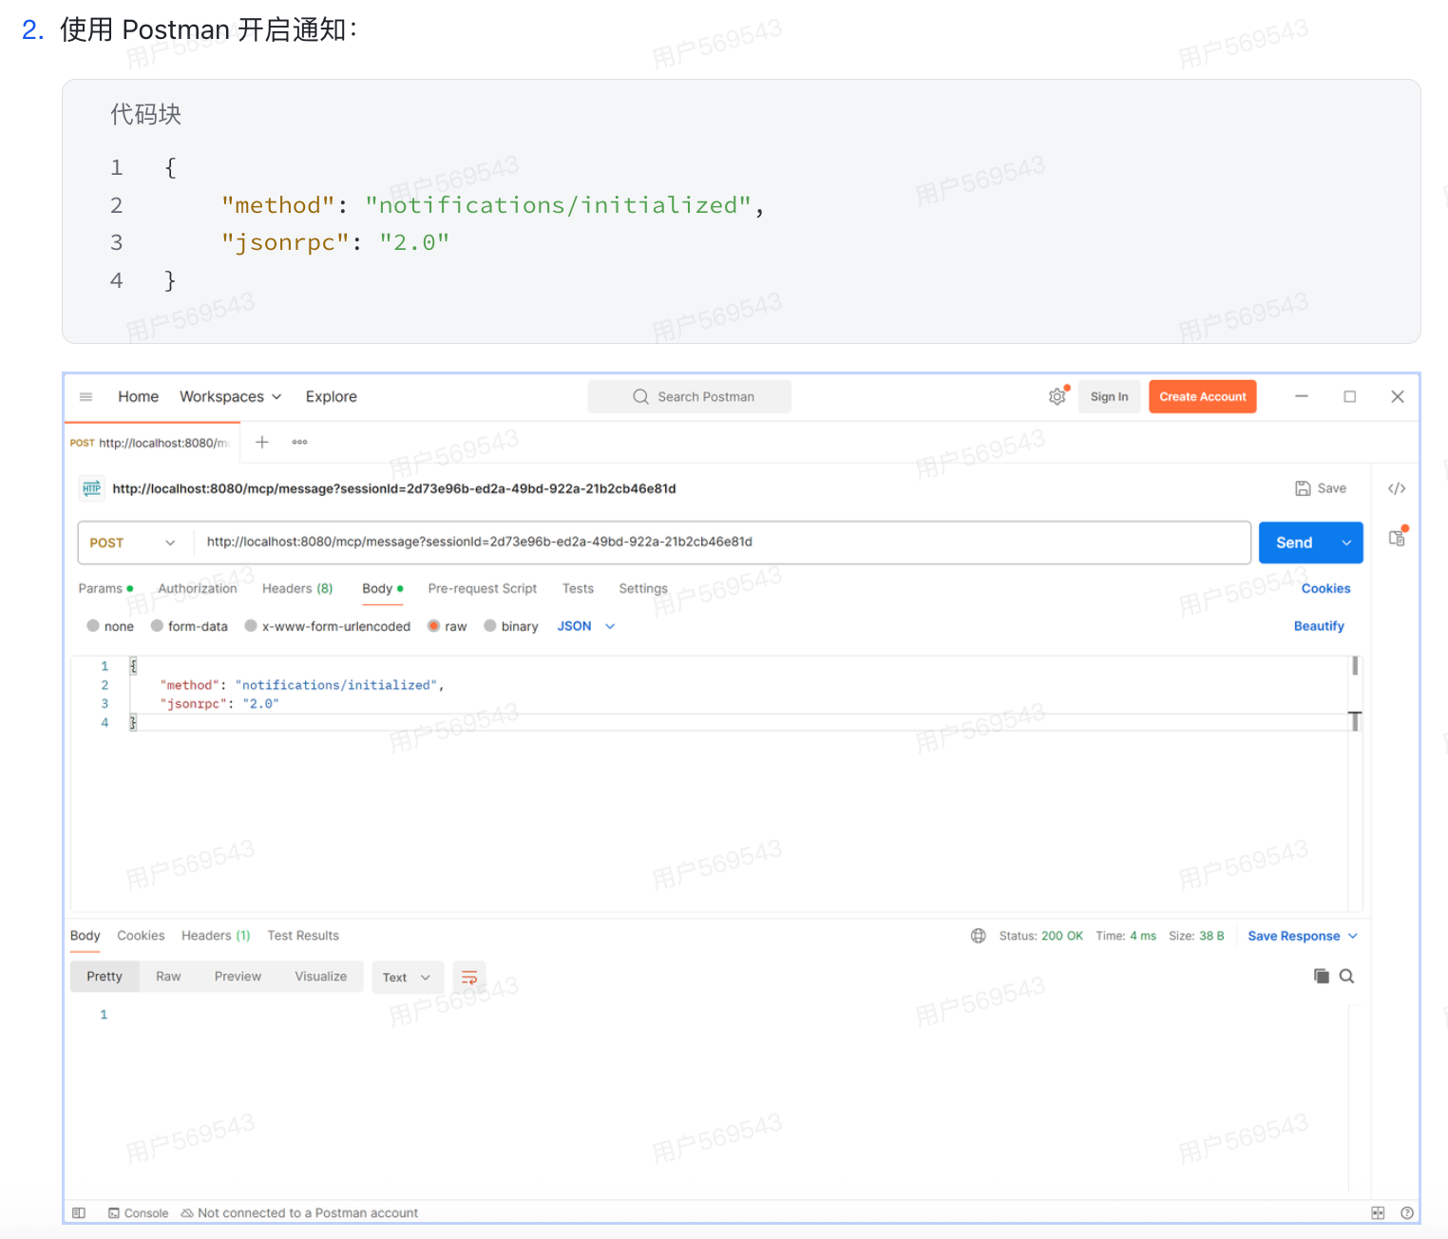This screenshot has height=1239, width=1448.
Task: Select the POST localhost request tab
Action: point(150,443)
